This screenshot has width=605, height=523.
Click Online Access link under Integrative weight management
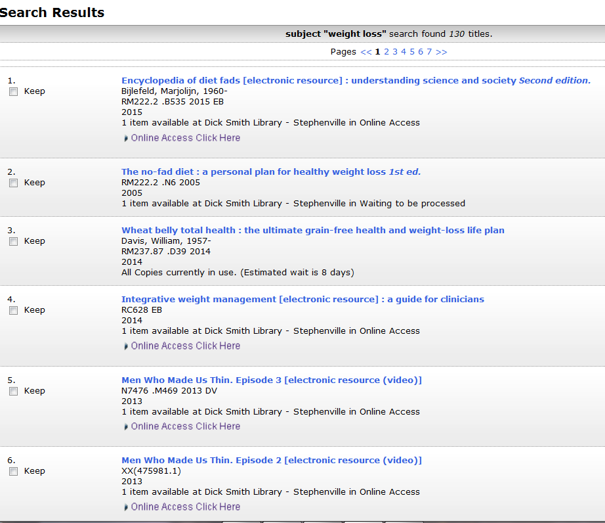[186, 346]
